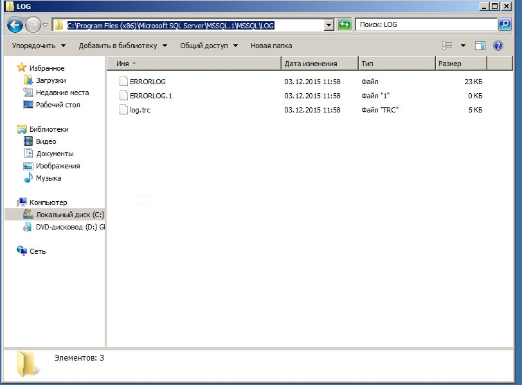
Task: Open Добавить в библиотеку menu
Action: tap(122, 46)
